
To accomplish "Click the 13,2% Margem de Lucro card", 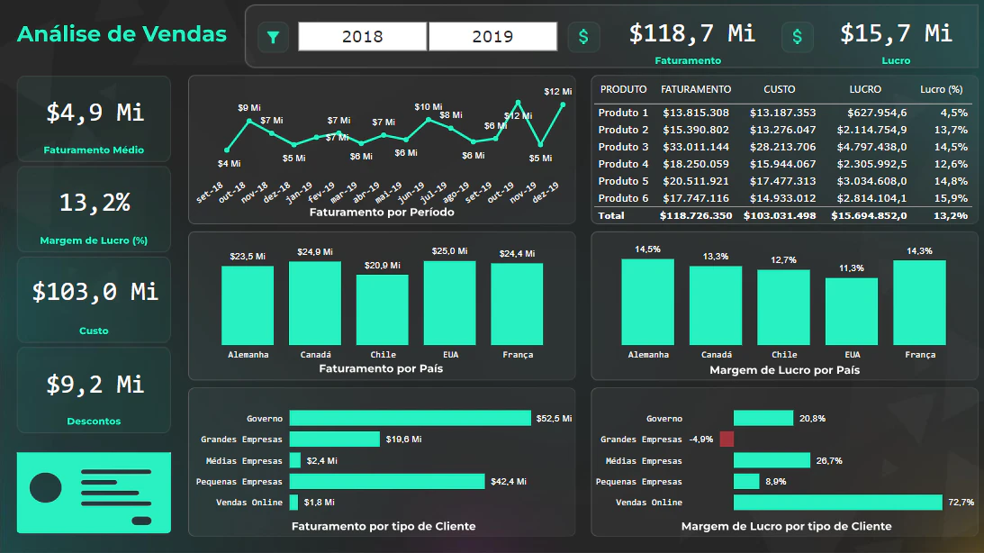I will tap(95, 210).
